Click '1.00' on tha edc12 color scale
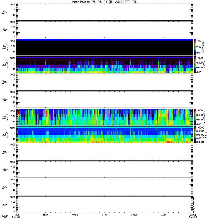Image resolution: width=209 pixels, height=223 pixels. pos(199,41)
